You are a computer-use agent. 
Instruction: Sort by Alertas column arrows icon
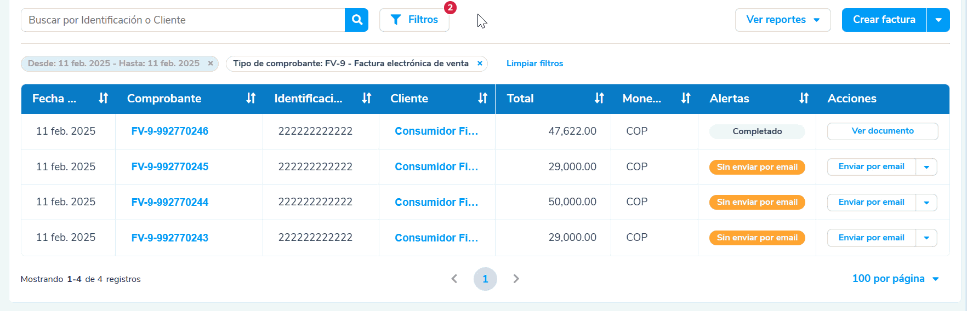[x=804, y=99]
